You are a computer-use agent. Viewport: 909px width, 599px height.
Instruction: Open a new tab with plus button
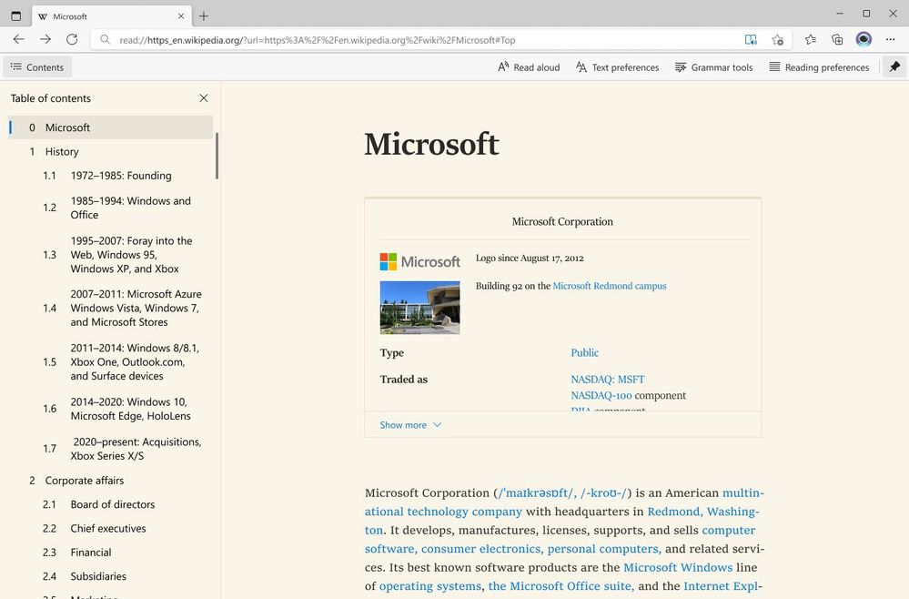click(x=204, y=16)
